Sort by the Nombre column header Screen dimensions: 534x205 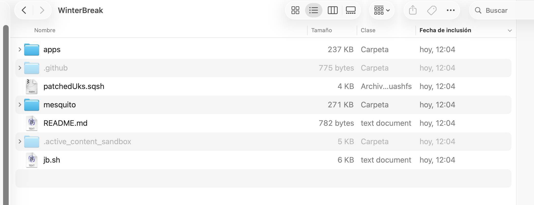click(x=45, y=30)
